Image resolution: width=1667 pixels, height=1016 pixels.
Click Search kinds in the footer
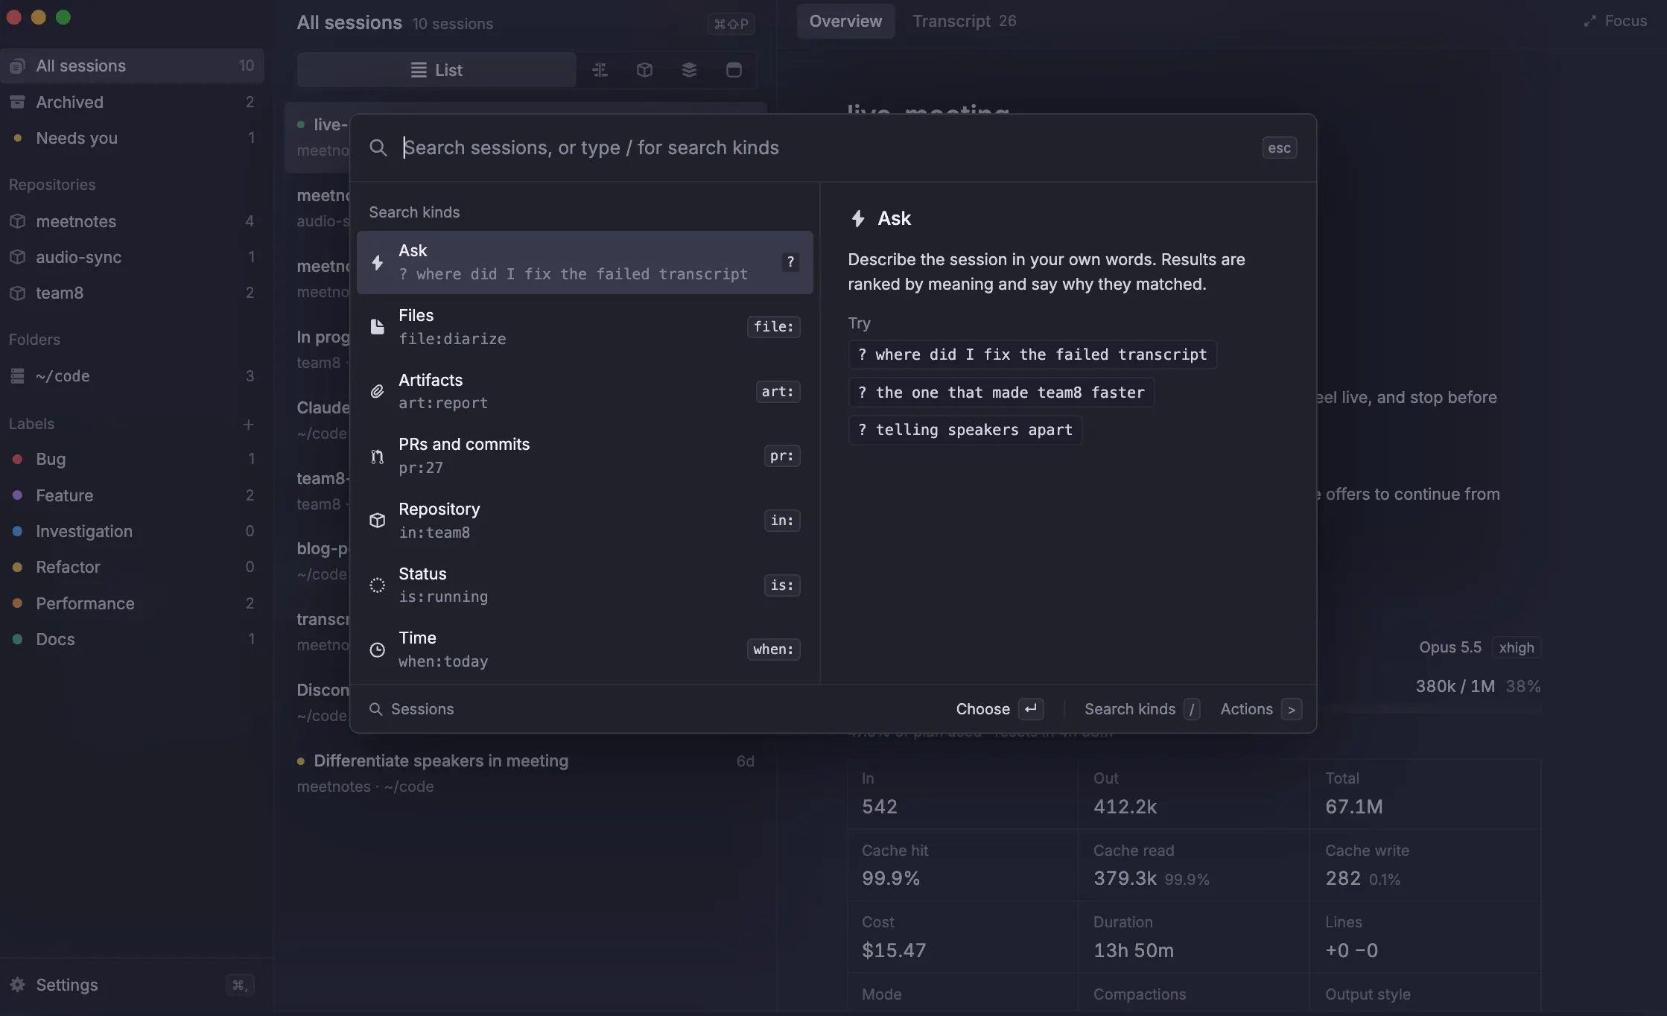click(x=1142, y=709)
